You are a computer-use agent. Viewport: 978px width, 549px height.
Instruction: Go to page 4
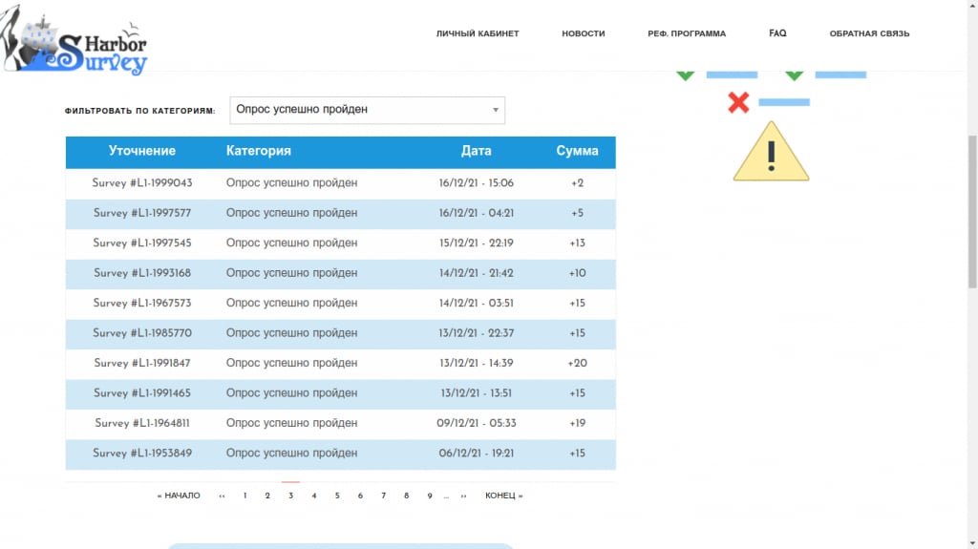point(313,496)
